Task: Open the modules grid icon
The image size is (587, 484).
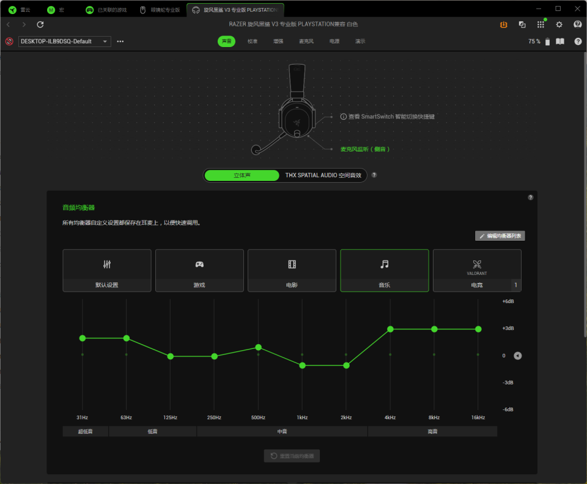Action: [x=541, y=24]
